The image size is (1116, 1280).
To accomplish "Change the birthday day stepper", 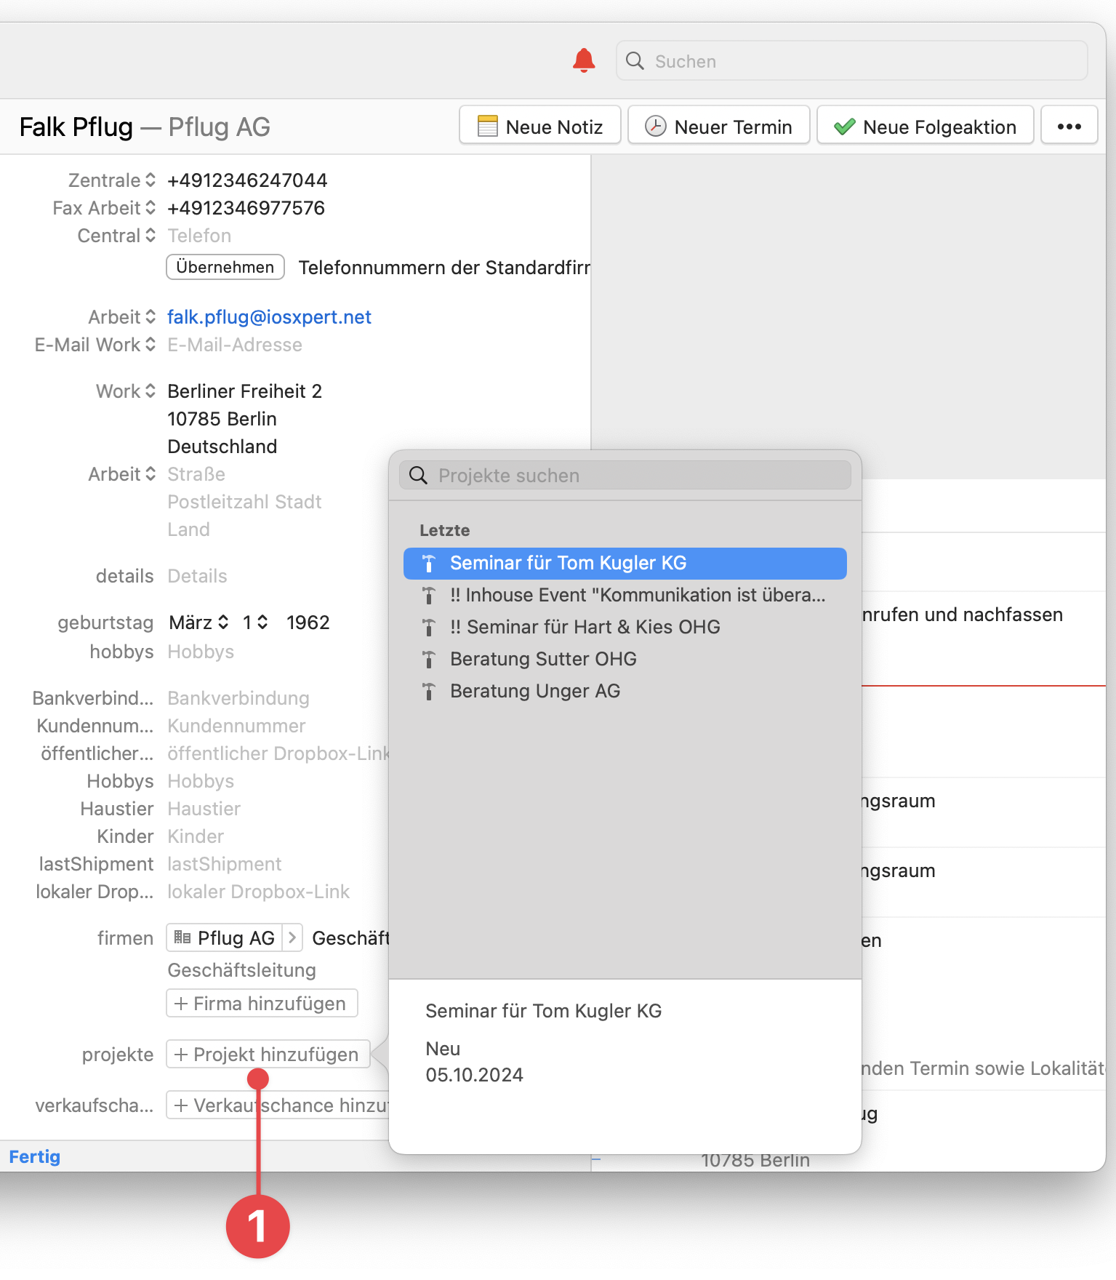I will tap(262, 623).
